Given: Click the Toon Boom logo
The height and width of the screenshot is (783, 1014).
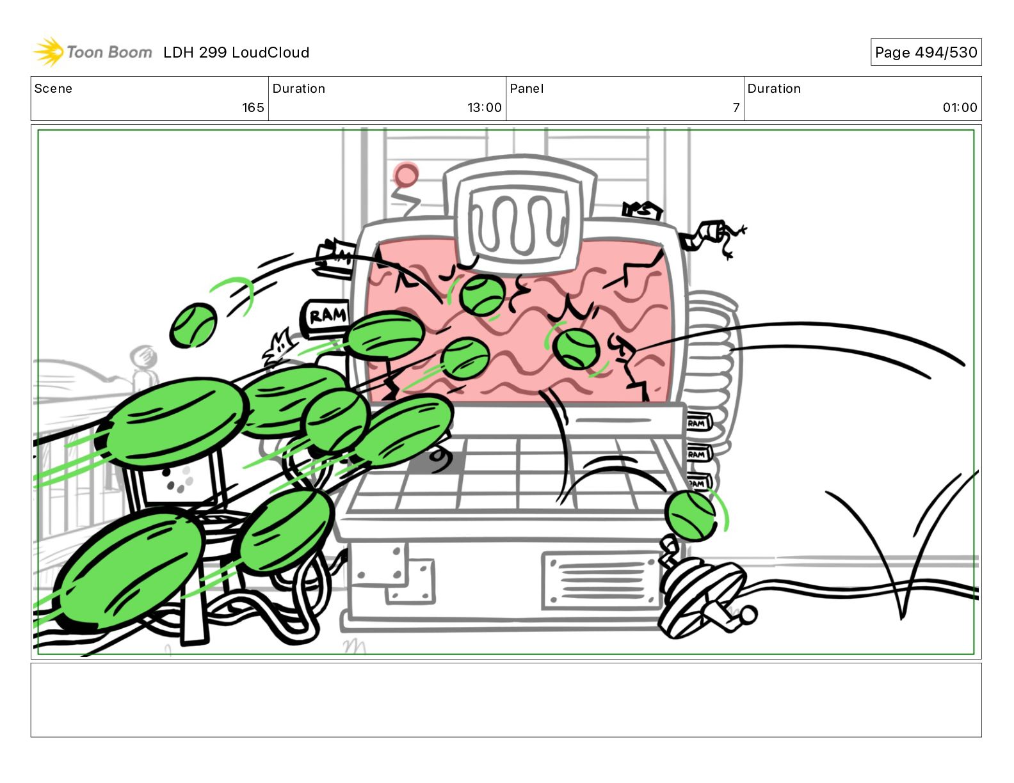Looking at the screenshot, I should coord(93,52).
